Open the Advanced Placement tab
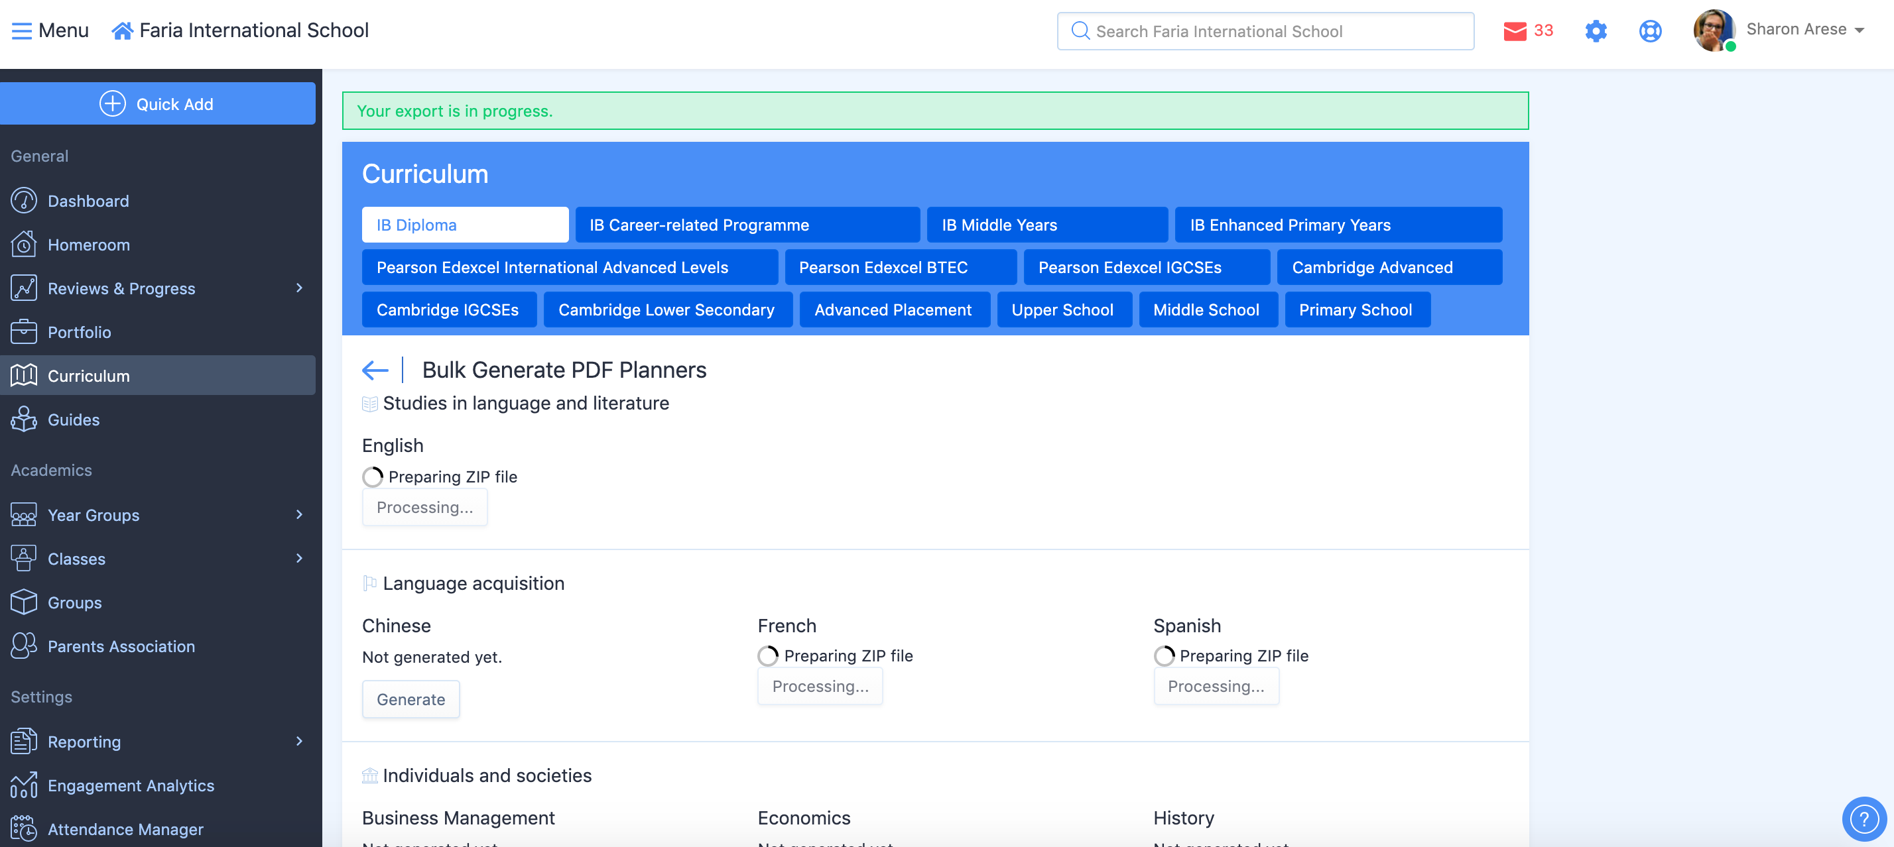This screenshot has width=1894, height=847. click(894, 310)
